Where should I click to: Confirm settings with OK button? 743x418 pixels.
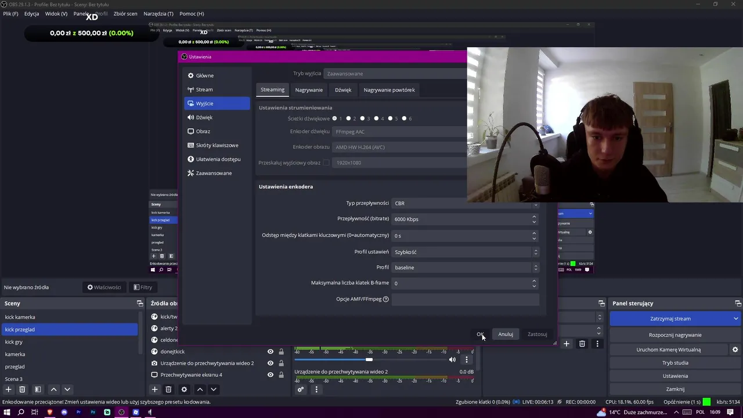[x=480, y=334]
